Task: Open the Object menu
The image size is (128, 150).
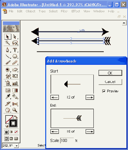Action: 30,11
